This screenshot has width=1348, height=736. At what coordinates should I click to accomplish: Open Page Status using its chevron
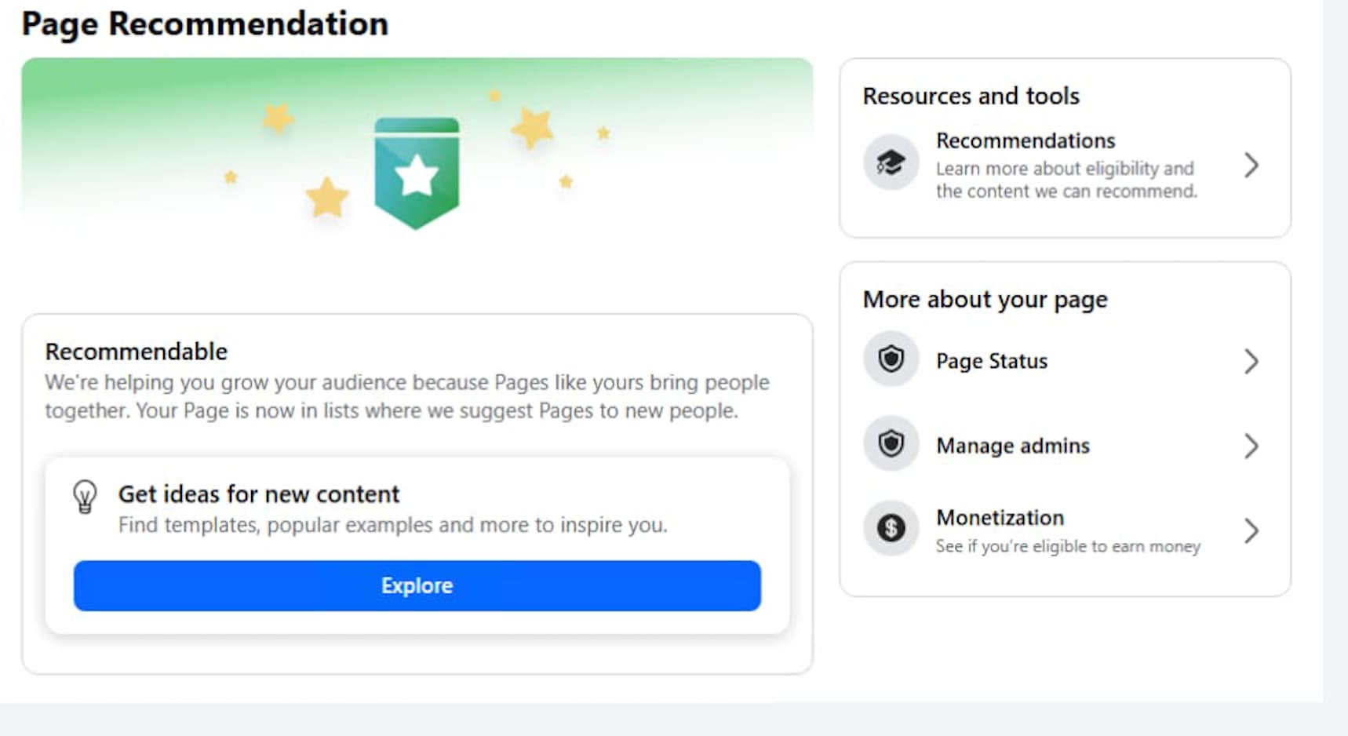point(1251,362)
